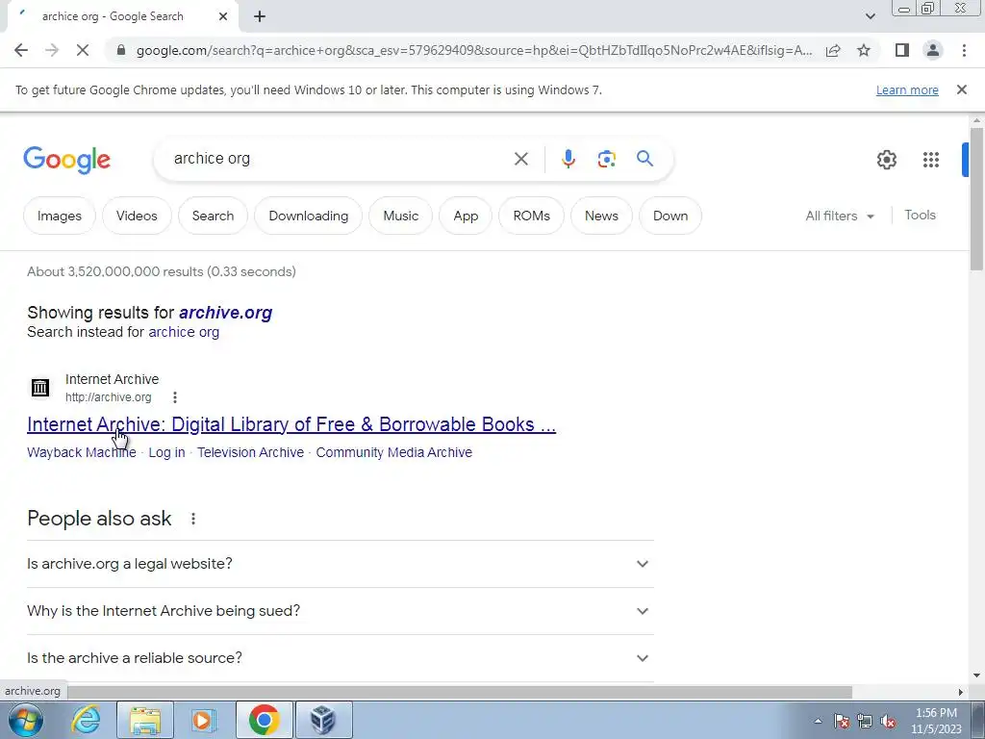The width and height of the screenshot is (985, 739).
Task: Open Community Media Archive sitelink
Action: 393,452
